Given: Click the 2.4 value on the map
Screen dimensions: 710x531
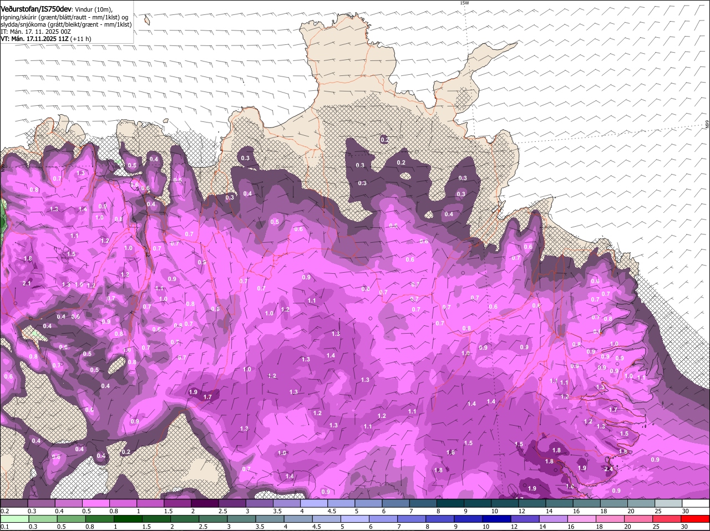Looking at the screenshot, I should 608,469.
